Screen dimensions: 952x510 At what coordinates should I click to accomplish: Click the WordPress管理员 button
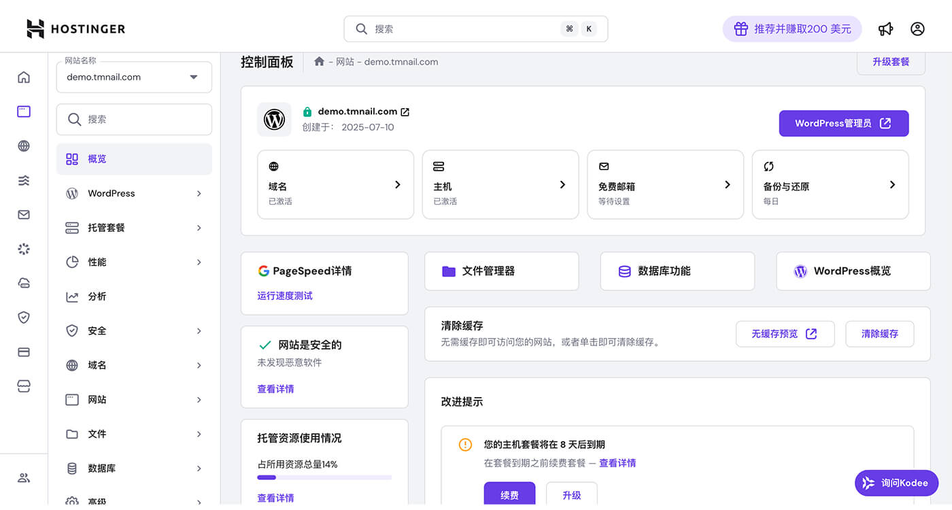[x=844, y=123]
